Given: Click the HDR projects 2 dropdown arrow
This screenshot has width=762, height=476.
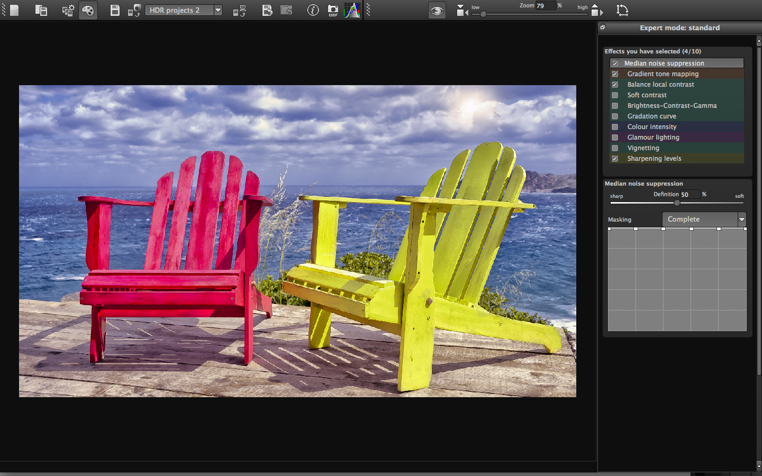Looking at the screenshot, I should (217, 10).
